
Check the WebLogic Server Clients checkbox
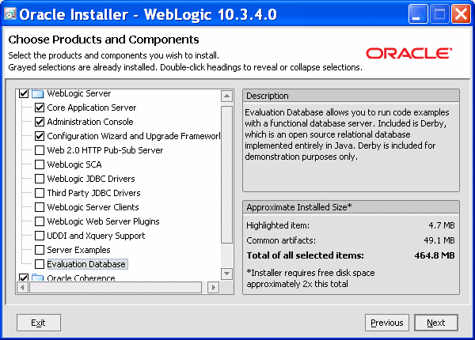click(x=40, y=207)
